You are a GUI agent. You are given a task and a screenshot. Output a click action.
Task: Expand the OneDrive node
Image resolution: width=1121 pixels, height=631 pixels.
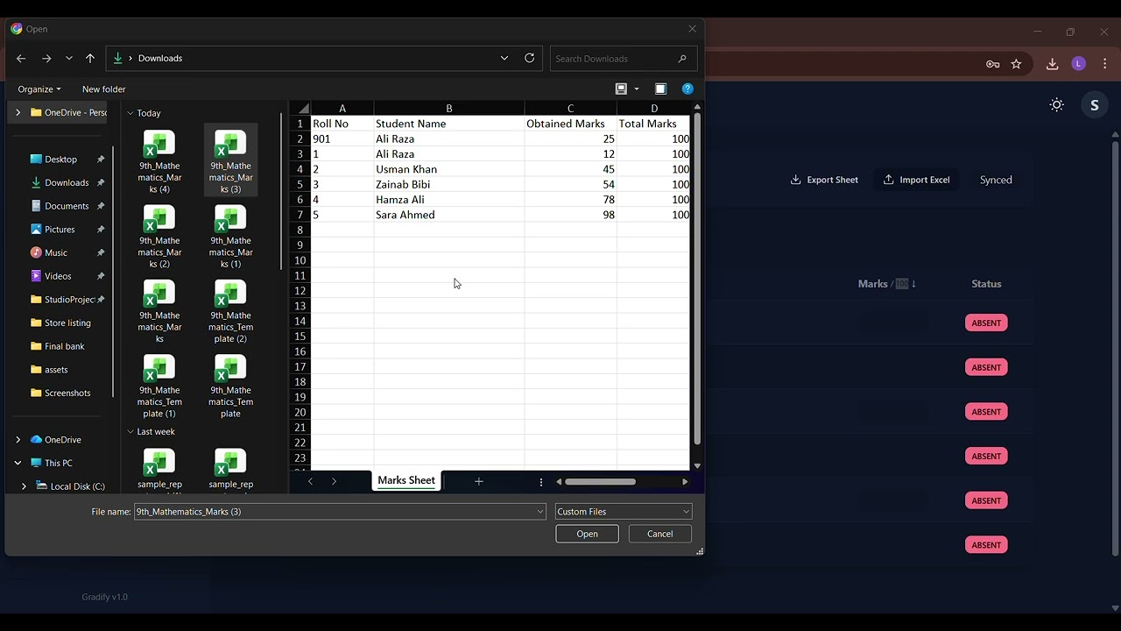[x=18, y=440]
